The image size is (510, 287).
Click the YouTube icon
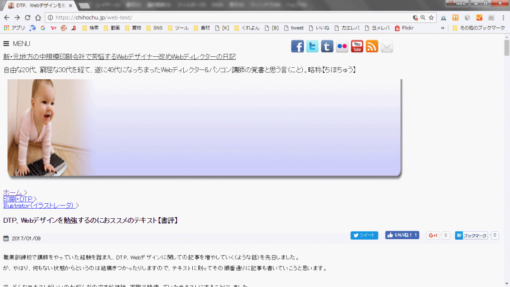pyautogui.click(x=357, y=47)
